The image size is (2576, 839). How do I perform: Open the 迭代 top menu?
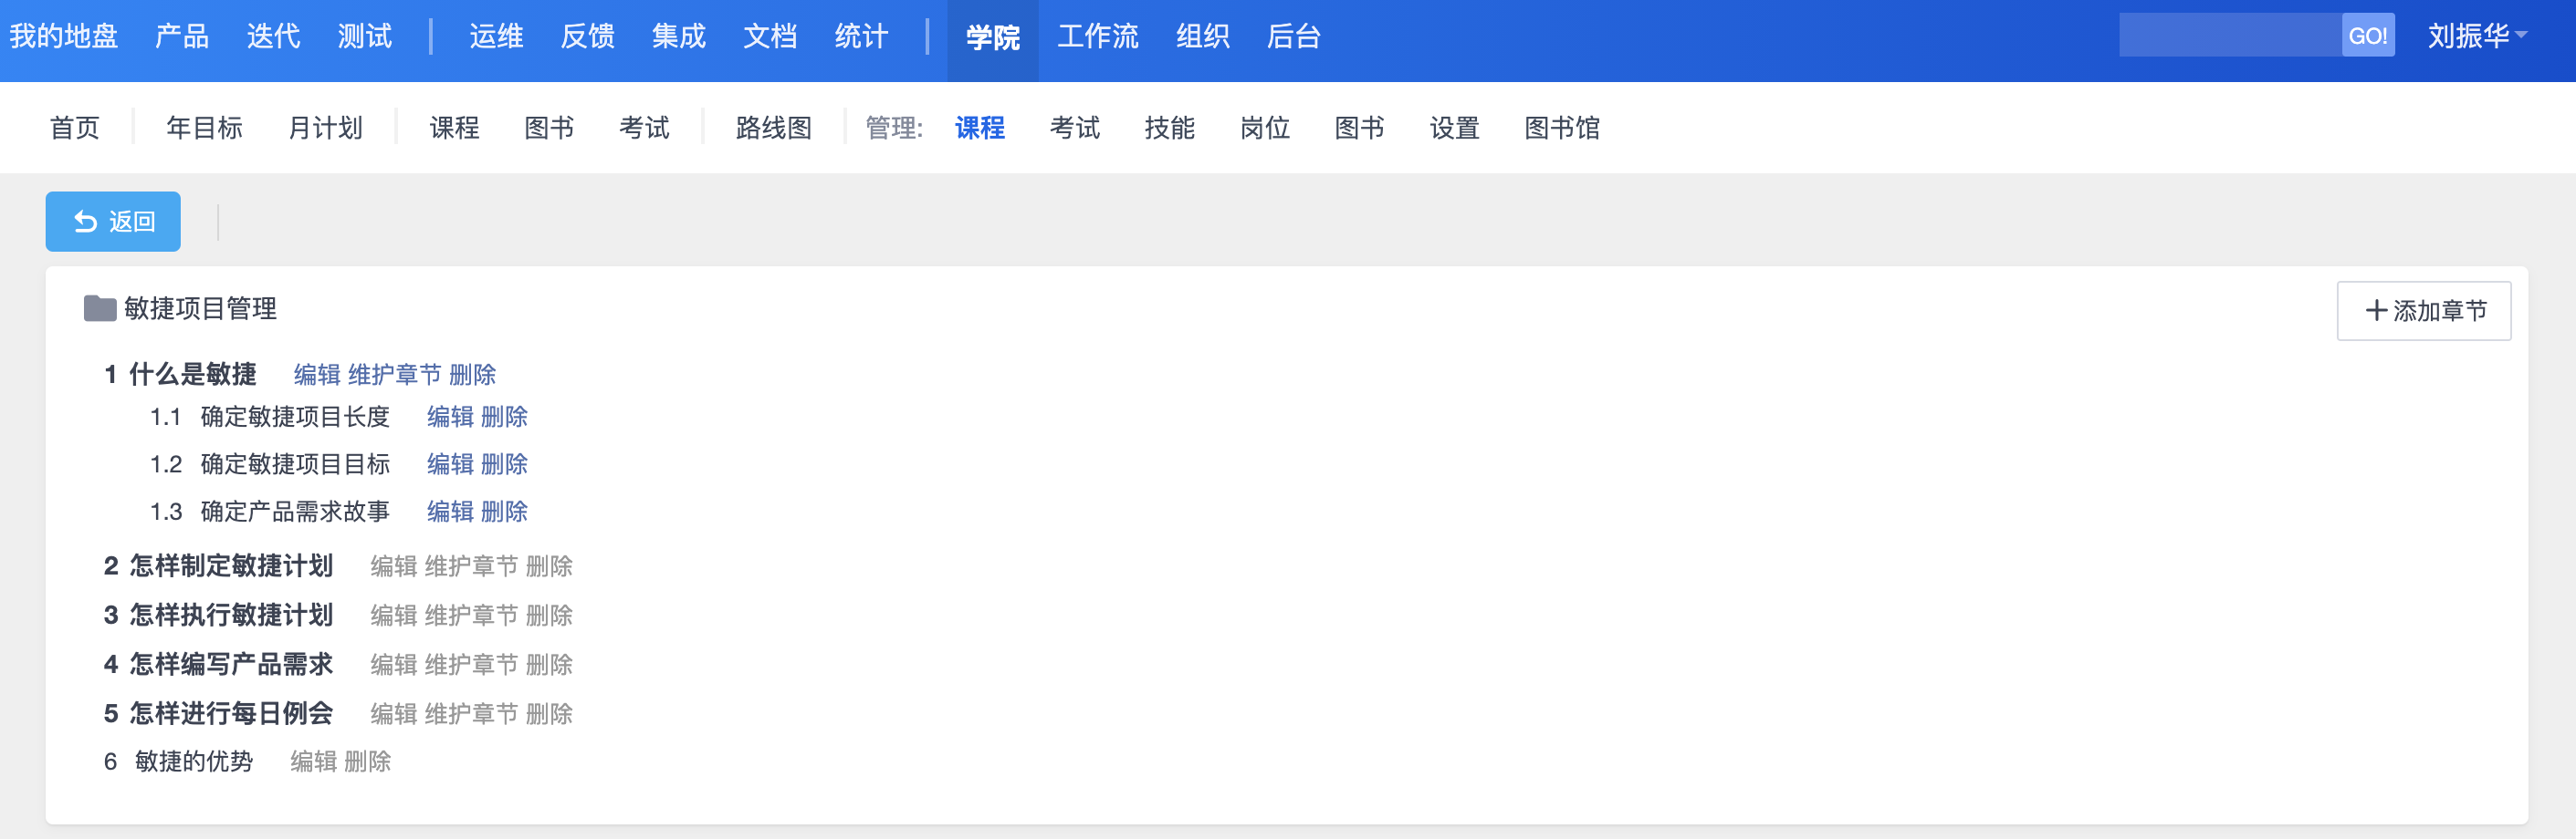click(273, 37)
